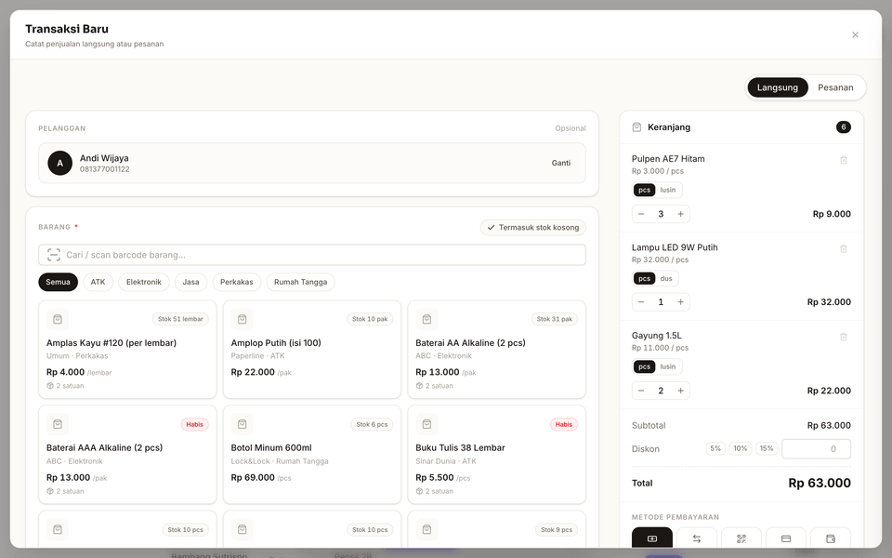Add Baterai AA Alkaline (2 pcs) card
This screenshot has width=892, height=558.
pyautogui.click(x=496, y=349)
